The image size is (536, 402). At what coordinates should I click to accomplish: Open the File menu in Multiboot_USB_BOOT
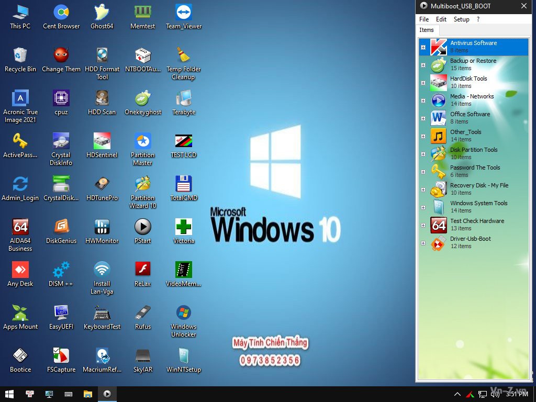point(424,19)
